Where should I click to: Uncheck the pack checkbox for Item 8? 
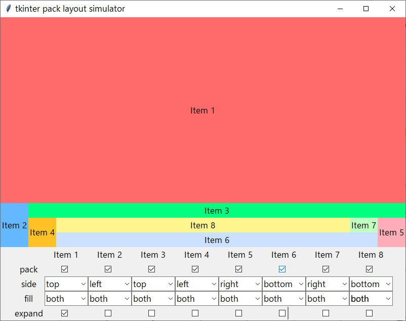[x=369, y=269]
